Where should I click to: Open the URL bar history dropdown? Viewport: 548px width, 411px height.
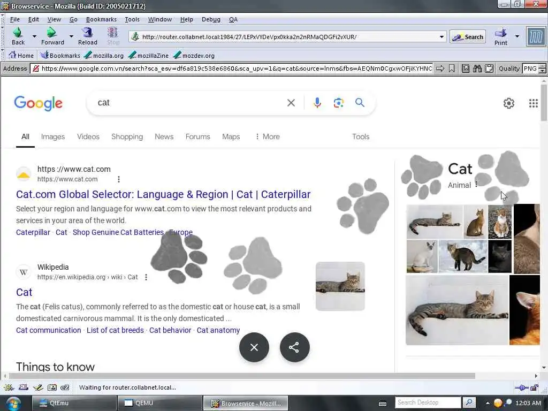(x=442, y=37)
